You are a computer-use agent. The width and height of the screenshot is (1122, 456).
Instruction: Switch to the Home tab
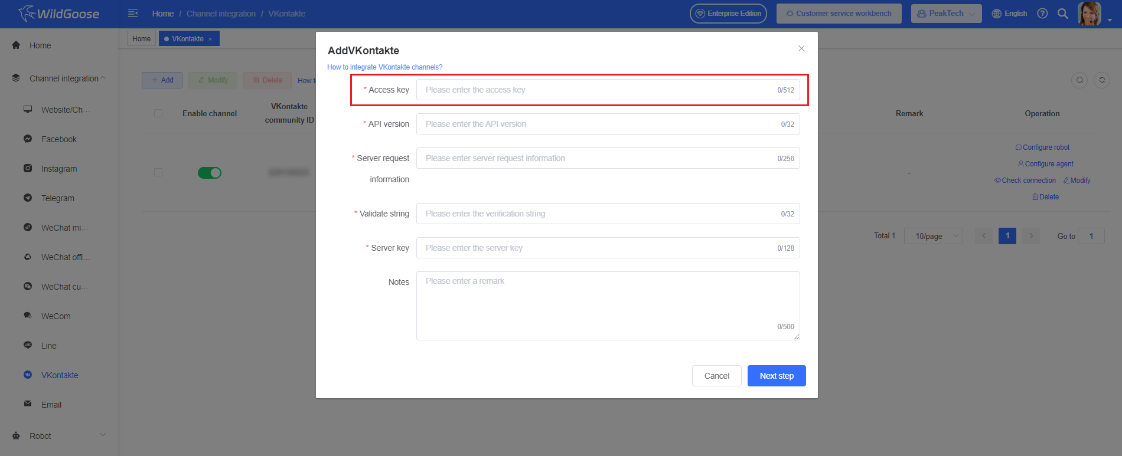click(x=142, y=38)
